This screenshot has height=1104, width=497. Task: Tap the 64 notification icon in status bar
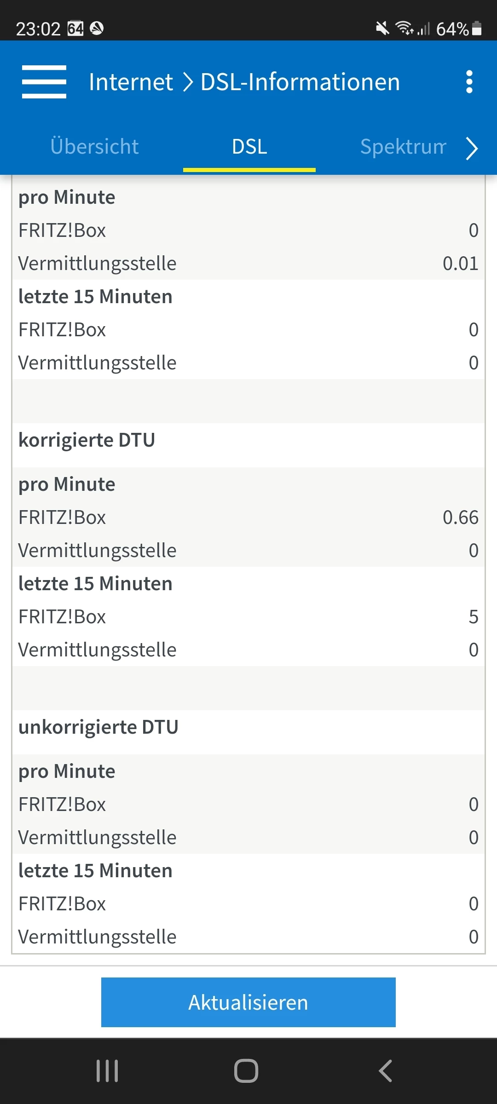click(75, 29)
